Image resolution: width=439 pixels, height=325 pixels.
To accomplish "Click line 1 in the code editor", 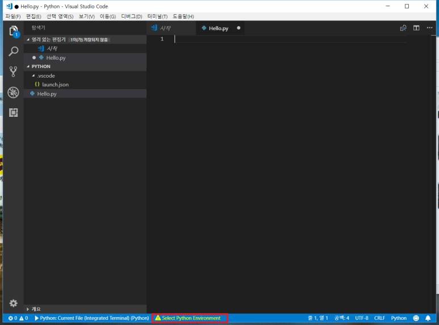I will tap(290, 39).
